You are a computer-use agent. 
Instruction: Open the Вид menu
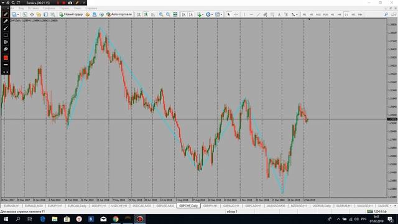(x=21, y=8)
